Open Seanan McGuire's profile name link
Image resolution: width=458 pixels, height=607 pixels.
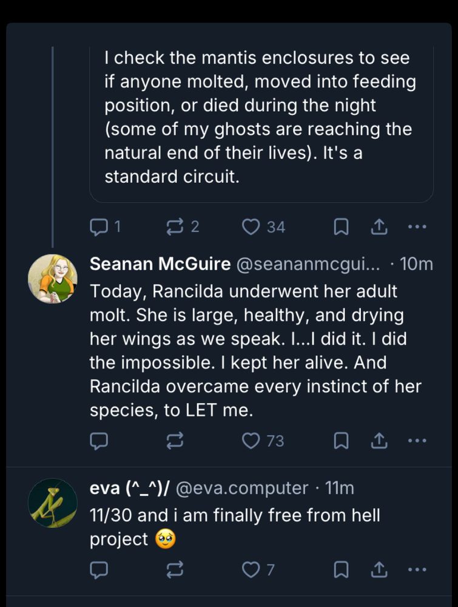(160, 264)
